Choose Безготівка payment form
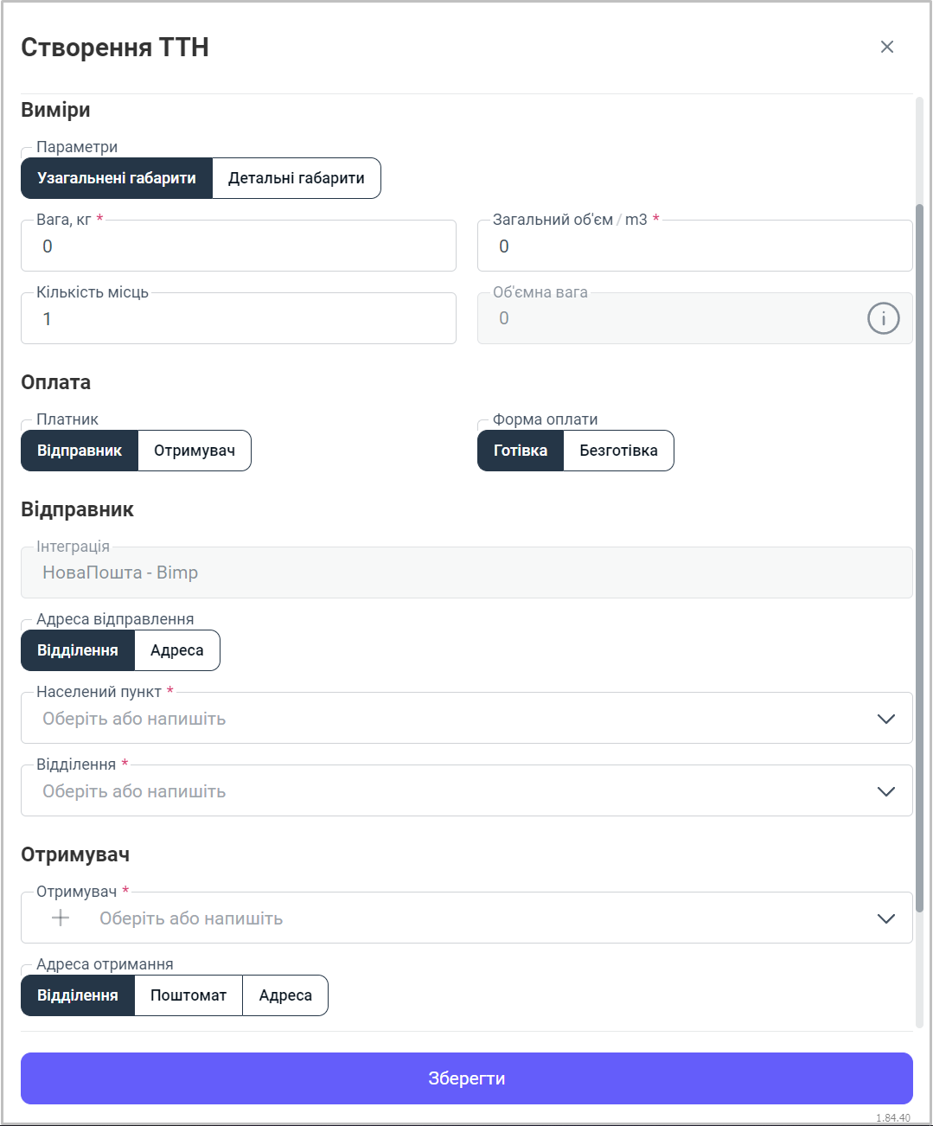 (x=618, y=451)
